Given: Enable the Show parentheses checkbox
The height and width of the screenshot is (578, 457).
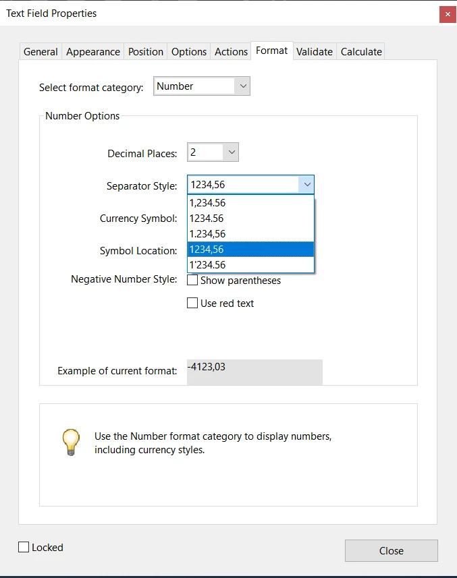Looking at the screenshot, I should point(192,280).
